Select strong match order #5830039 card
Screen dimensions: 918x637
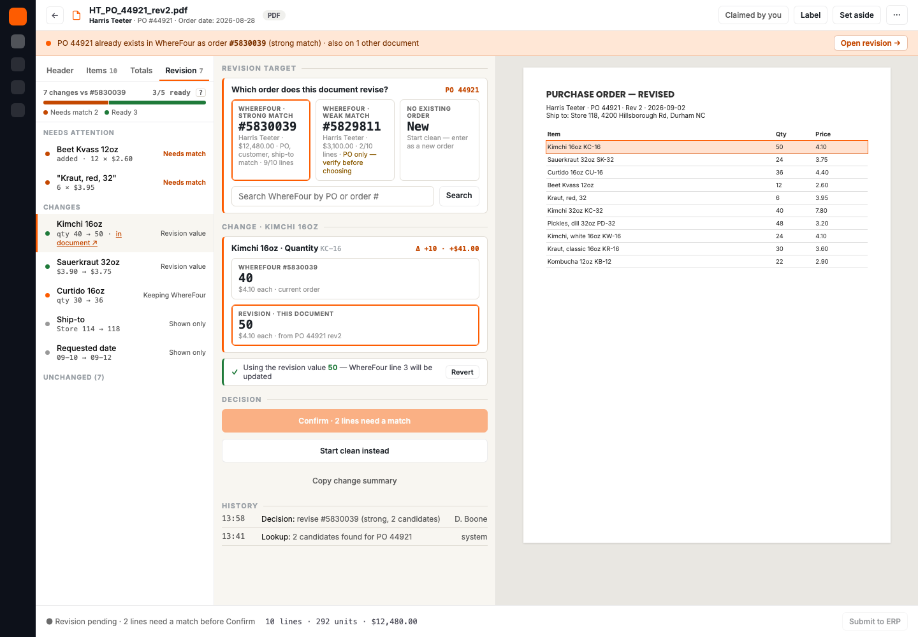click(x=271, y=140)
